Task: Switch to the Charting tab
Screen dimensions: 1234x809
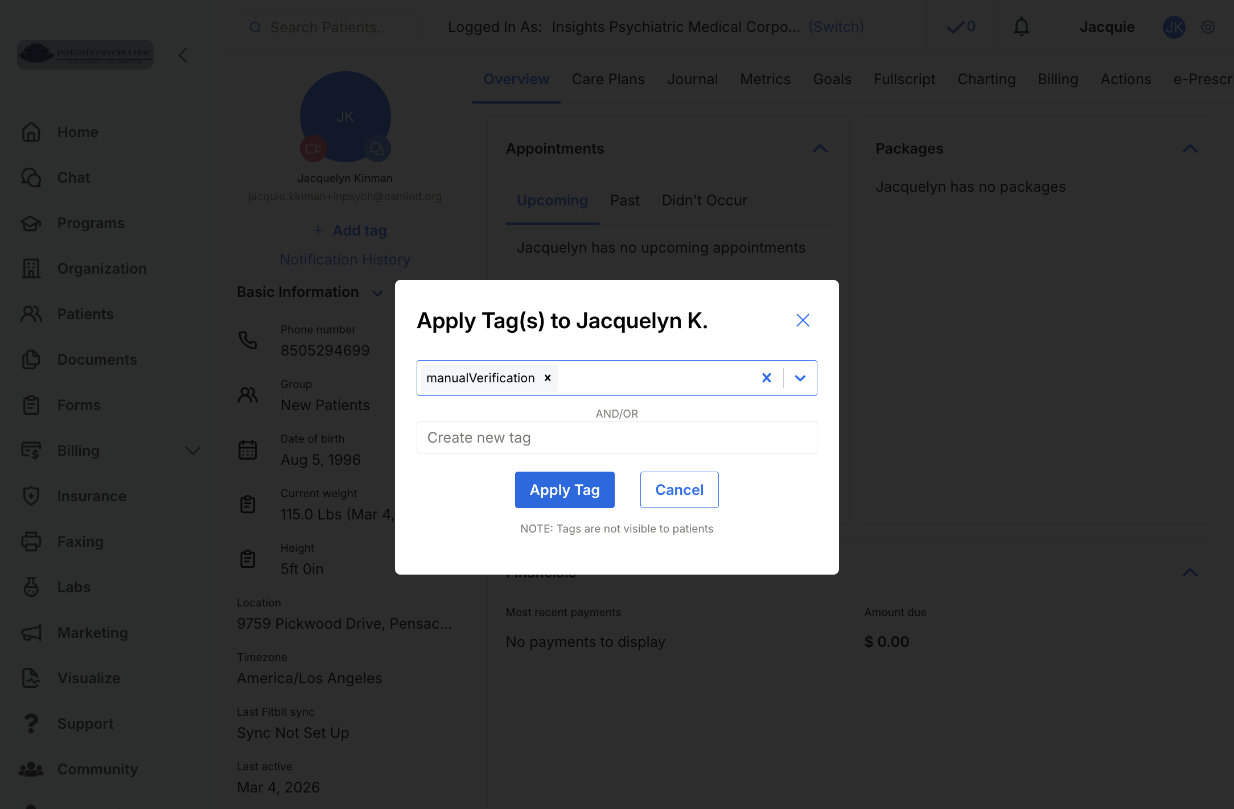Action: coord(986,79)
